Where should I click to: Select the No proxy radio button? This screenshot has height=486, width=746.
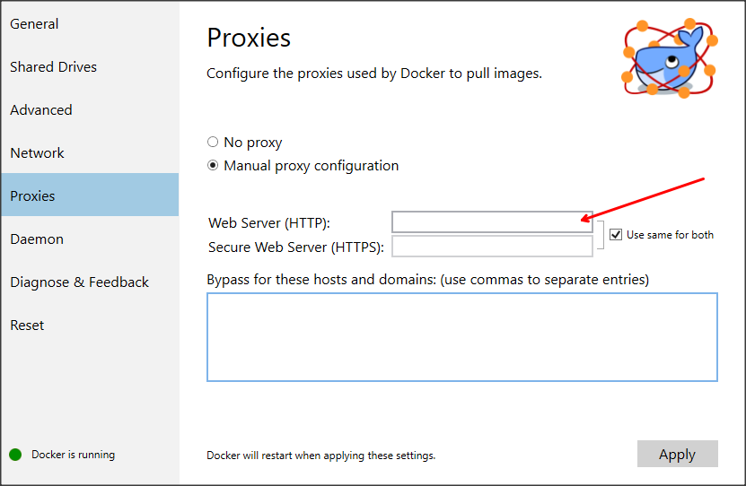[213, 142]
